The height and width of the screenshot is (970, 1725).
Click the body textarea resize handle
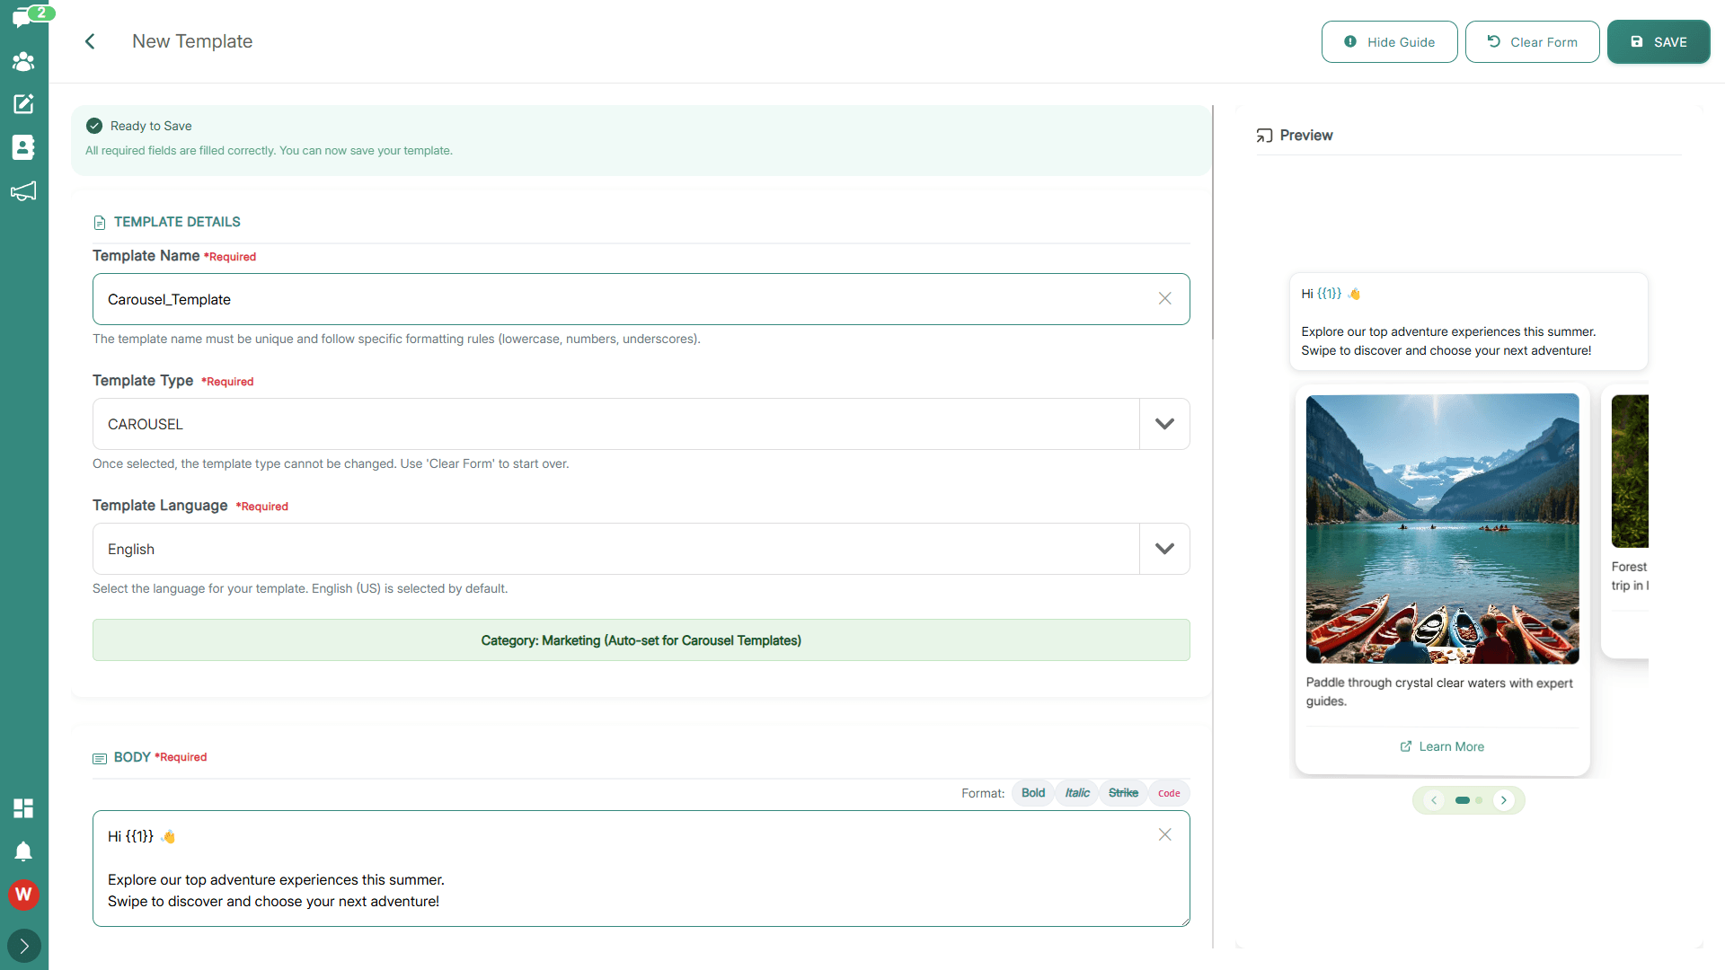tap(1185, 921)
